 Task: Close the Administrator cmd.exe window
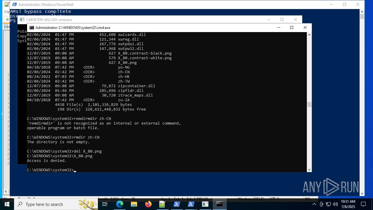305,28
